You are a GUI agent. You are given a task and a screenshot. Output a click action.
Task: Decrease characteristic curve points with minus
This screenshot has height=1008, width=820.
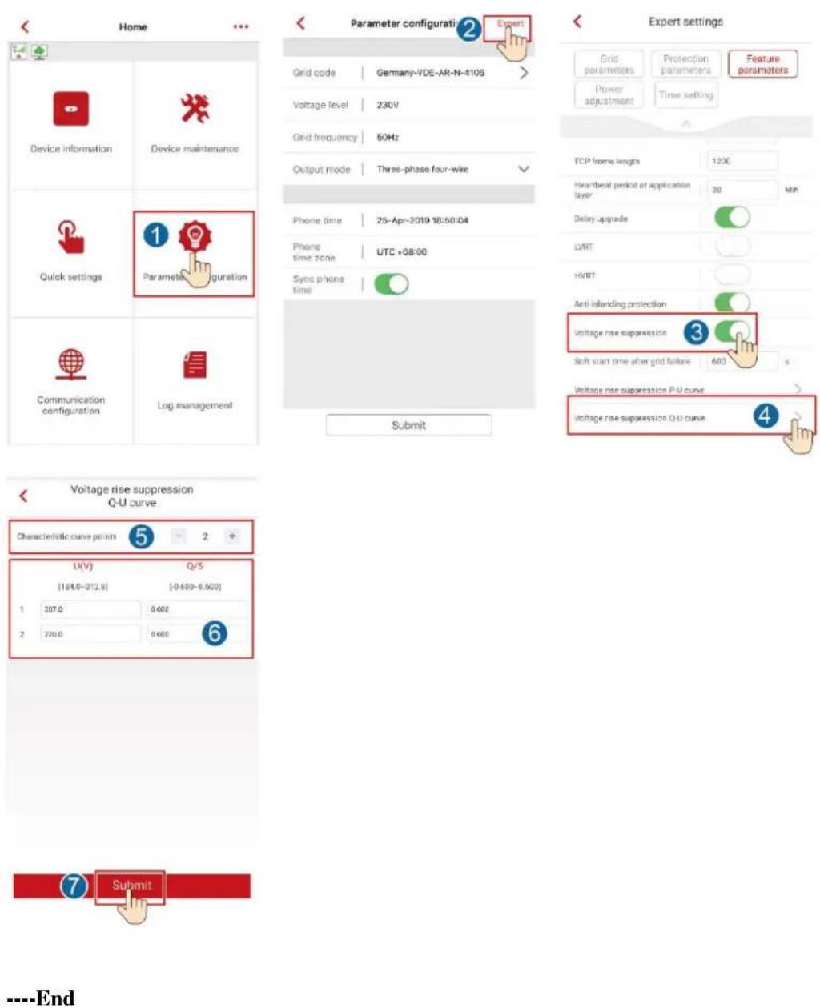tap(179, 536)
